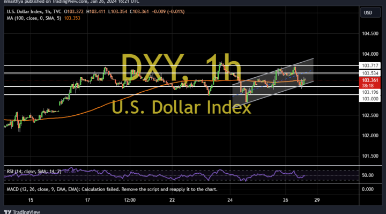
Task: Click the 102.000 price axis value
Action: pos(370,136)
